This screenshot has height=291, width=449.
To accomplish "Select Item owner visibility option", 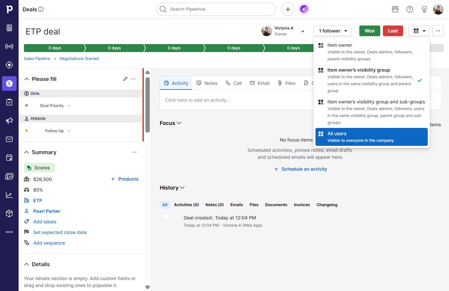I will tap(372, 52).
